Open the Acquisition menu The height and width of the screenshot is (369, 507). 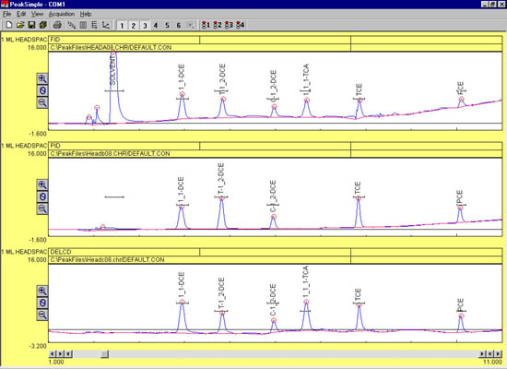click(x=62, y=14)
